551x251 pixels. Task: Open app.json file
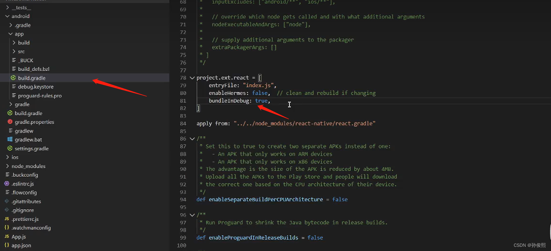[21, 245]
